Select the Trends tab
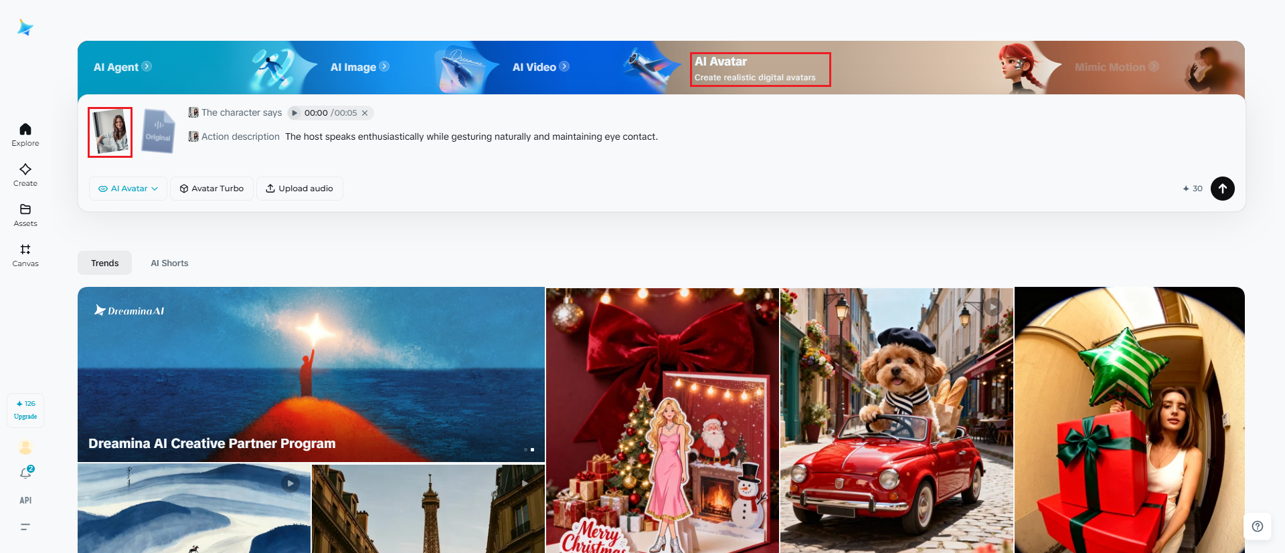1285x553 pixels. (104, 263)
